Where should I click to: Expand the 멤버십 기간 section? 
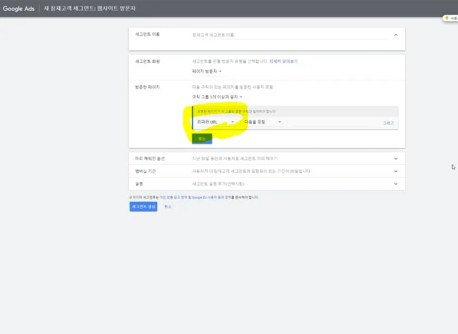(x=396, y=171)
